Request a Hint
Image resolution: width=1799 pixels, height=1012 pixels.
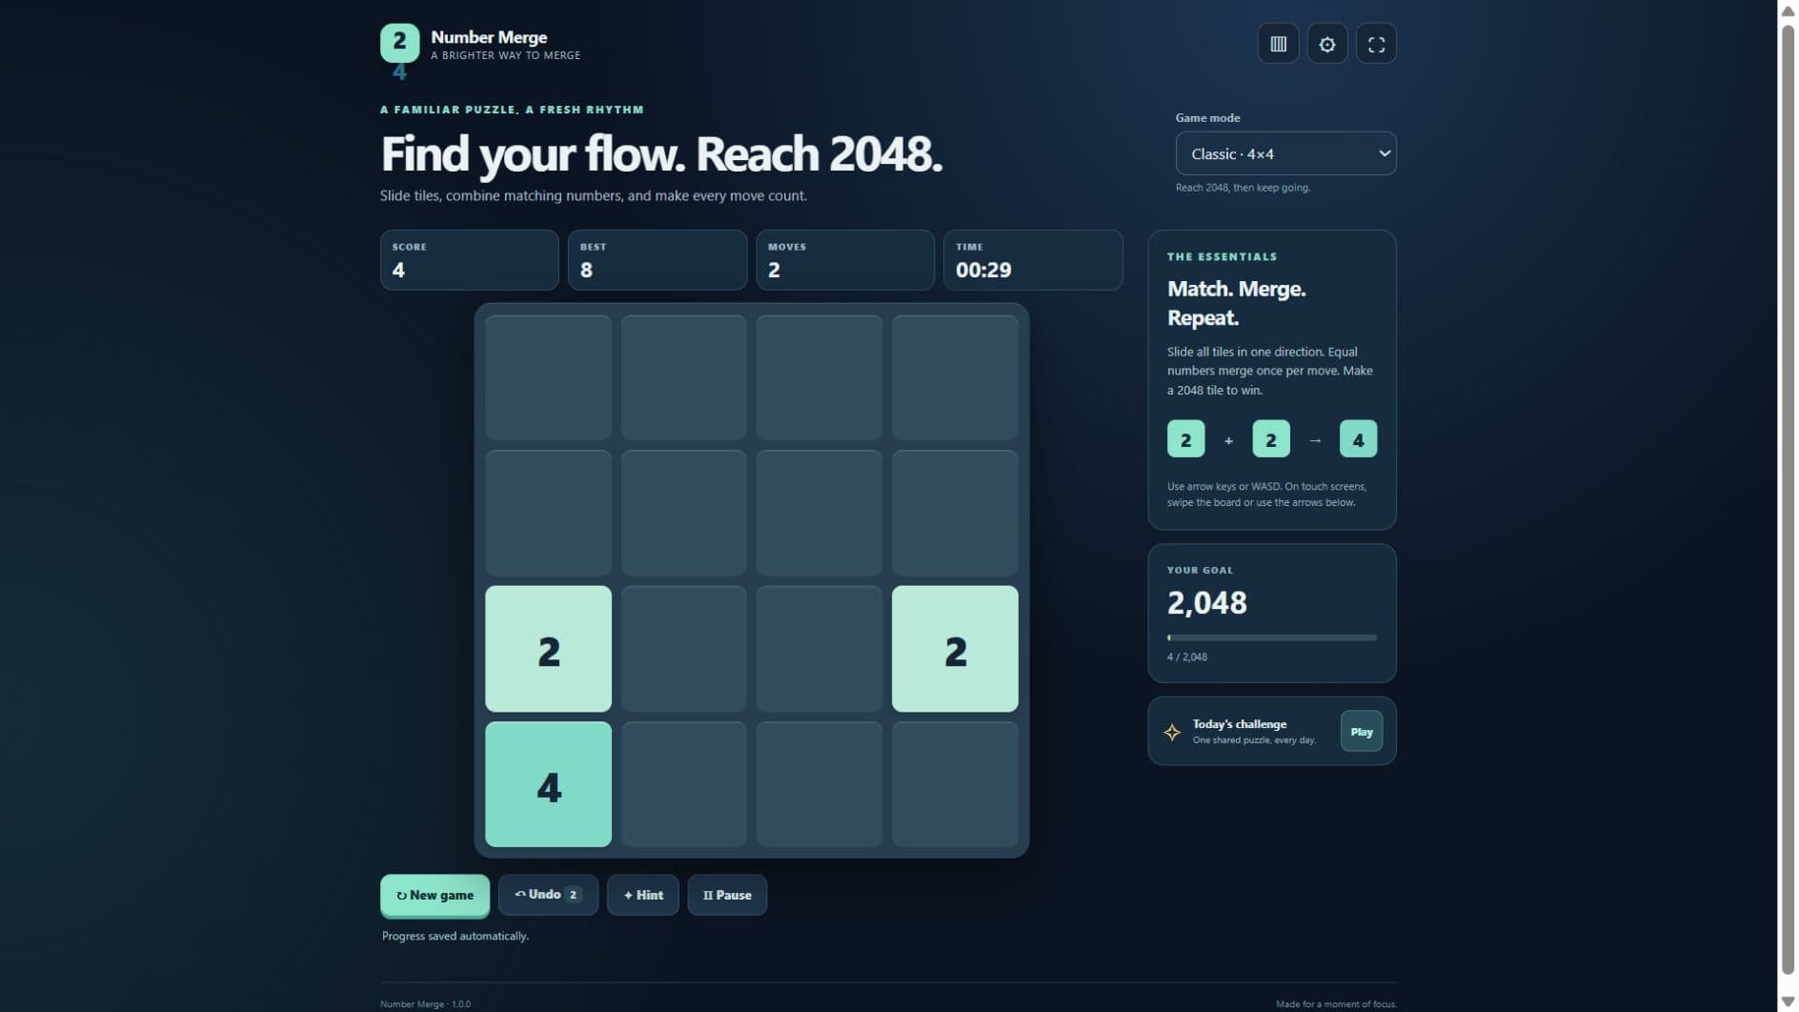[x=643, y=895]
